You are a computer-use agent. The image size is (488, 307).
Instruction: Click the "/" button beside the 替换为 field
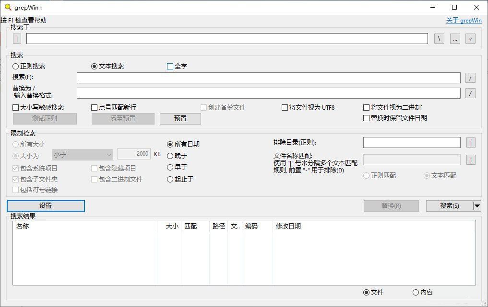click(470, 93)
